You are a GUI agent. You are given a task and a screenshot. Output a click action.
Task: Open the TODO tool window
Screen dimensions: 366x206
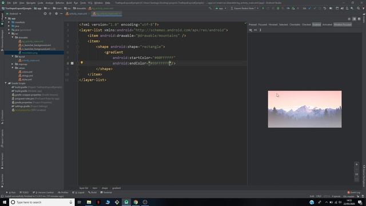[x=24, y=192]
